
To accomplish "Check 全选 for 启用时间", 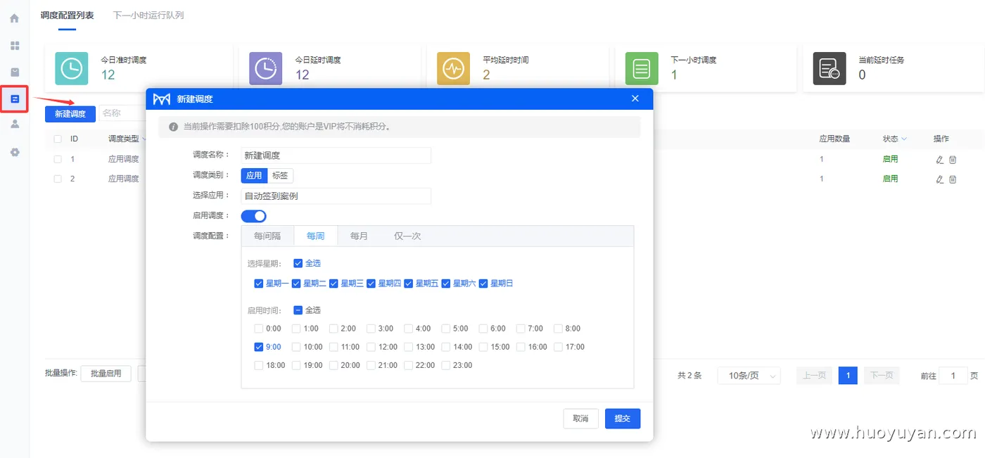I will [x=298, y=310].
